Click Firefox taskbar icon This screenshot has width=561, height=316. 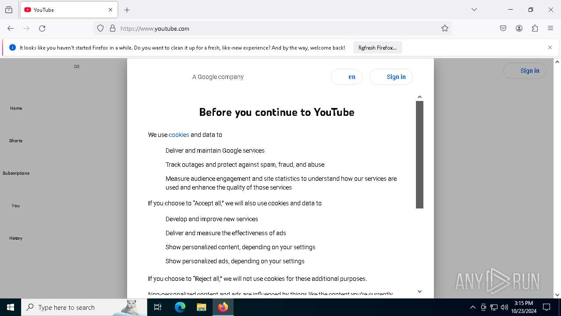coord(223,307)
